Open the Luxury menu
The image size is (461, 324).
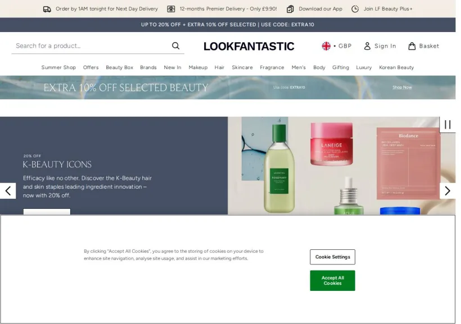[364, 67]
